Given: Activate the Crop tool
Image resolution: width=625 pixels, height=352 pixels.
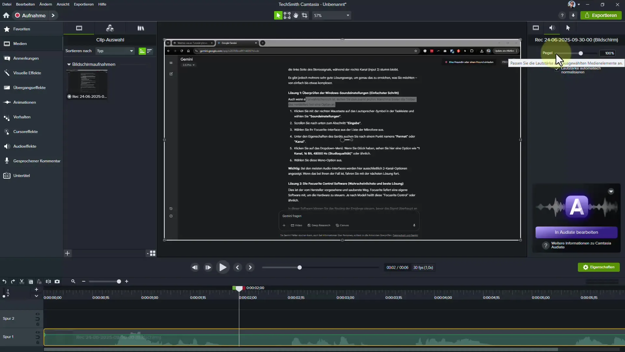Looking at the screenshot, I should 305,15.
